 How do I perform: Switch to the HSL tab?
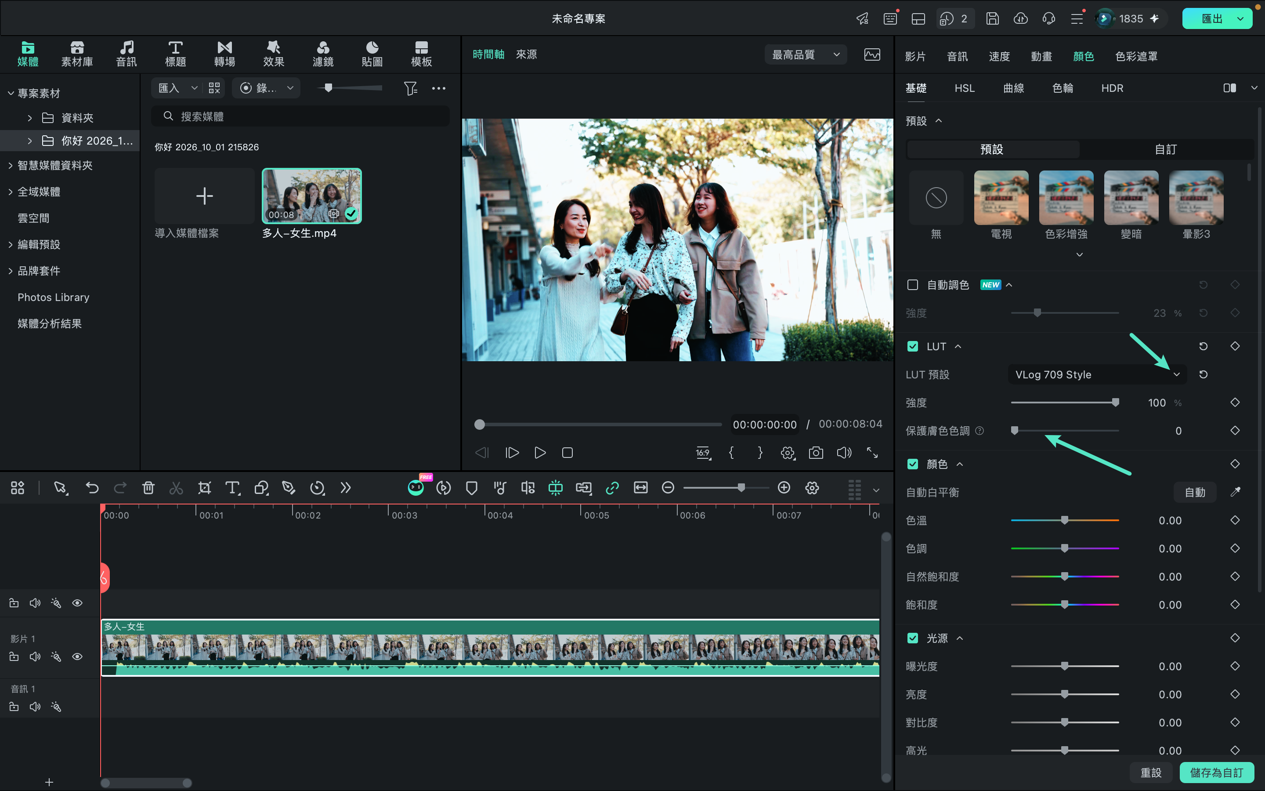point(965,88)
